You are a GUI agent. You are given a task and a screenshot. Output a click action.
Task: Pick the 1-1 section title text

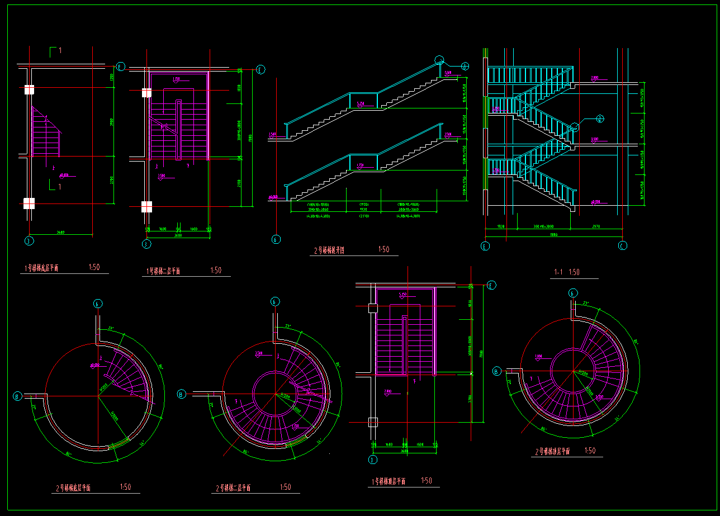pyautogui.click(x=566, y=273)
